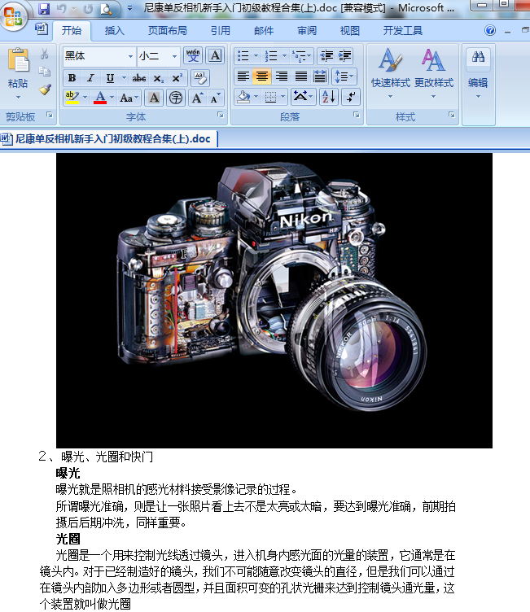
Task: Open the 字体 dialog launcher
Action: [221, 115]
